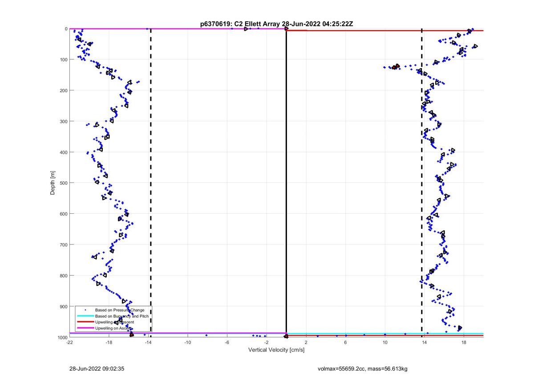Viewport: 534px width, 379px height.
Task: Click y-axis tick label '0'
Action: coord(66,29)
